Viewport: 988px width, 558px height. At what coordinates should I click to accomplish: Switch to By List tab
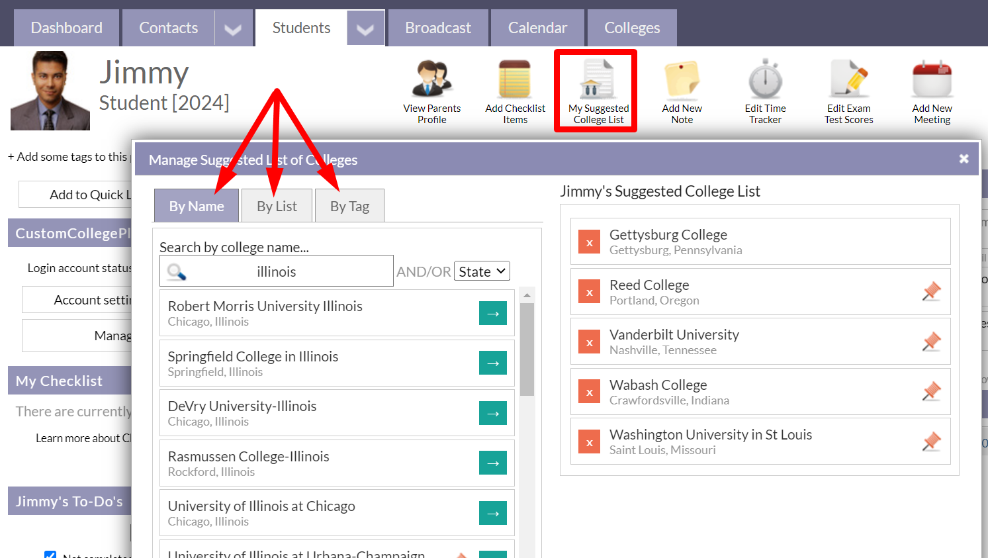tap(277, 206)
